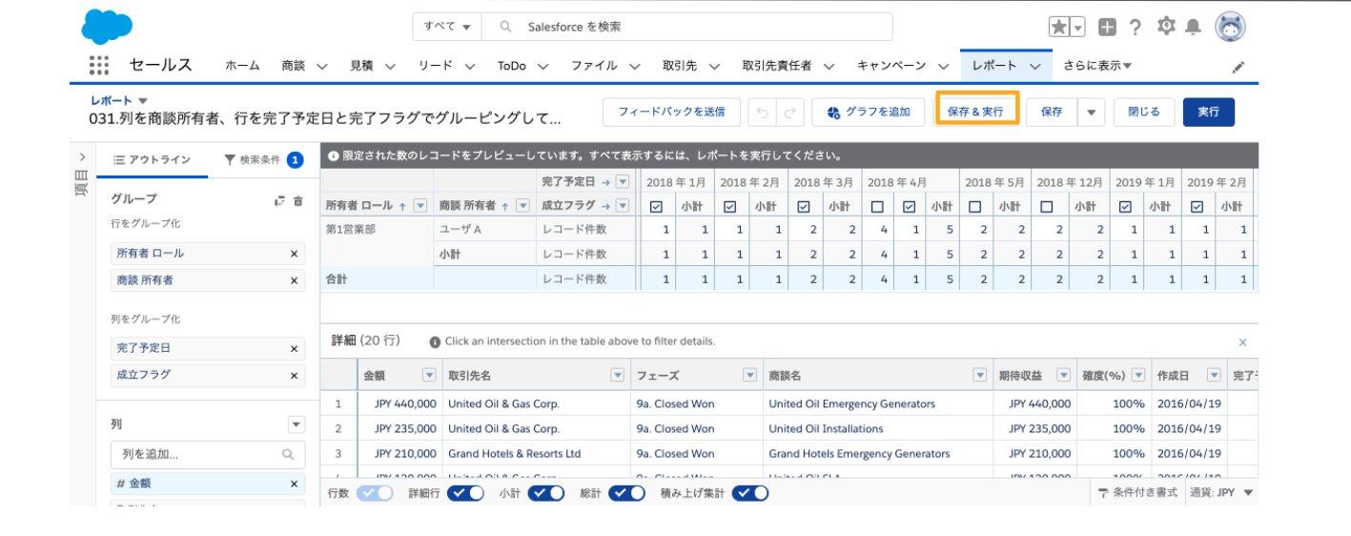The height and width of the screenshot is (536, 1351).
Task: Open the dropdown arrow next to 保存
Action: point(1091,112)
